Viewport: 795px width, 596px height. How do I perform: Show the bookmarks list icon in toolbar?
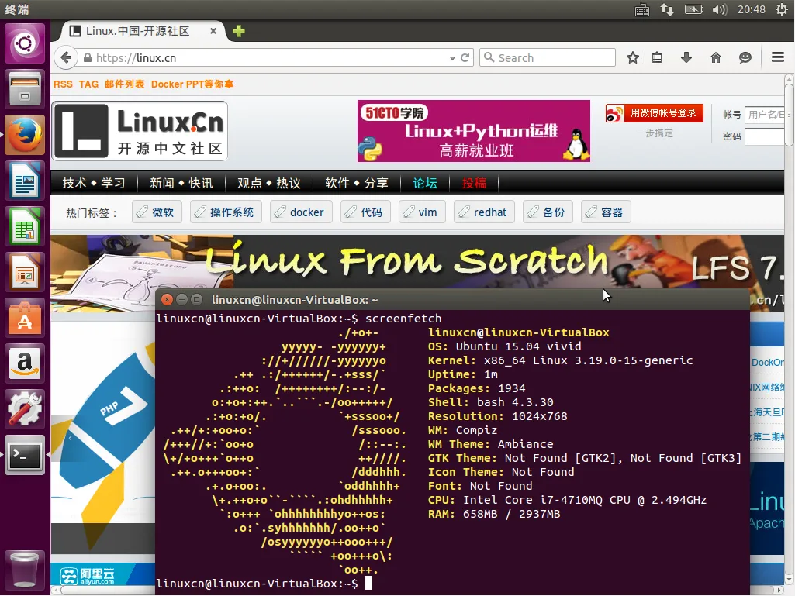(657, 58)
